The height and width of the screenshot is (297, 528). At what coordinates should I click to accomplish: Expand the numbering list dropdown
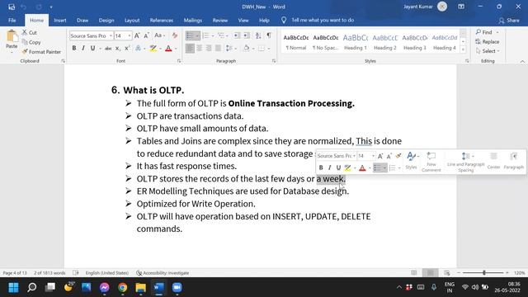tap(213, 35)
